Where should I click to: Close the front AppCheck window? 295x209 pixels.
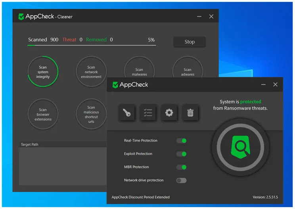[x=275, y=84]
